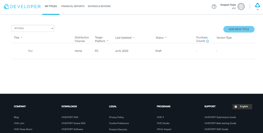The width and height of the screenshot is (263, 133).
Task: Click the COMPANY footer heading
Action: click(20, 106)
